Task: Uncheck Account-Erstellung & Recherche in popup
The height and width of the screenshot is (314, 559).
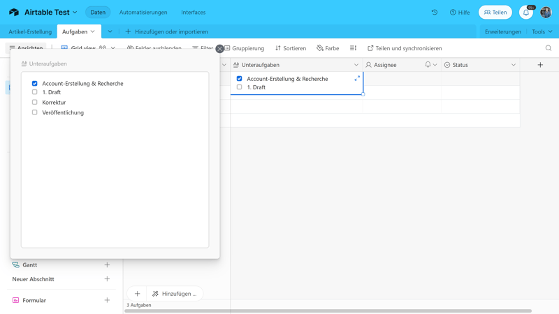Action: [x=35, y=84]
